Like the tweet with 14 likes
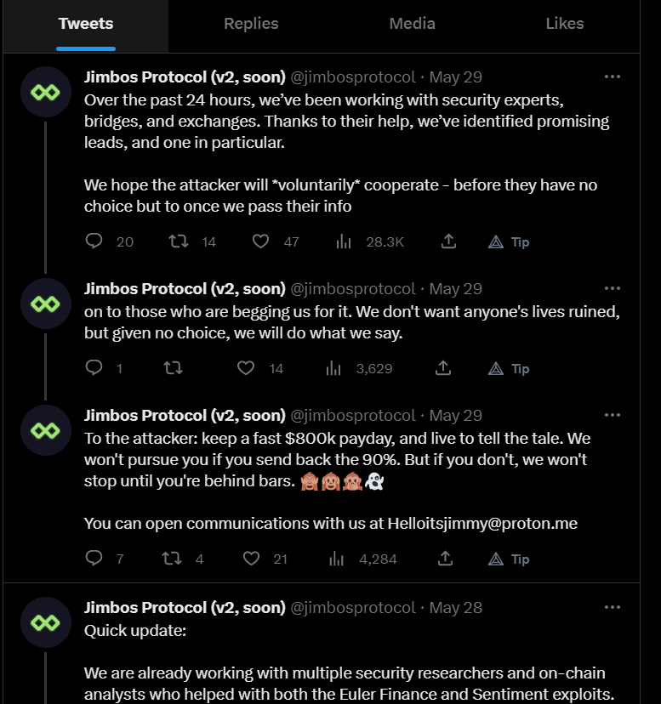Viewport: 661px width, 704px height. [246, 368]
